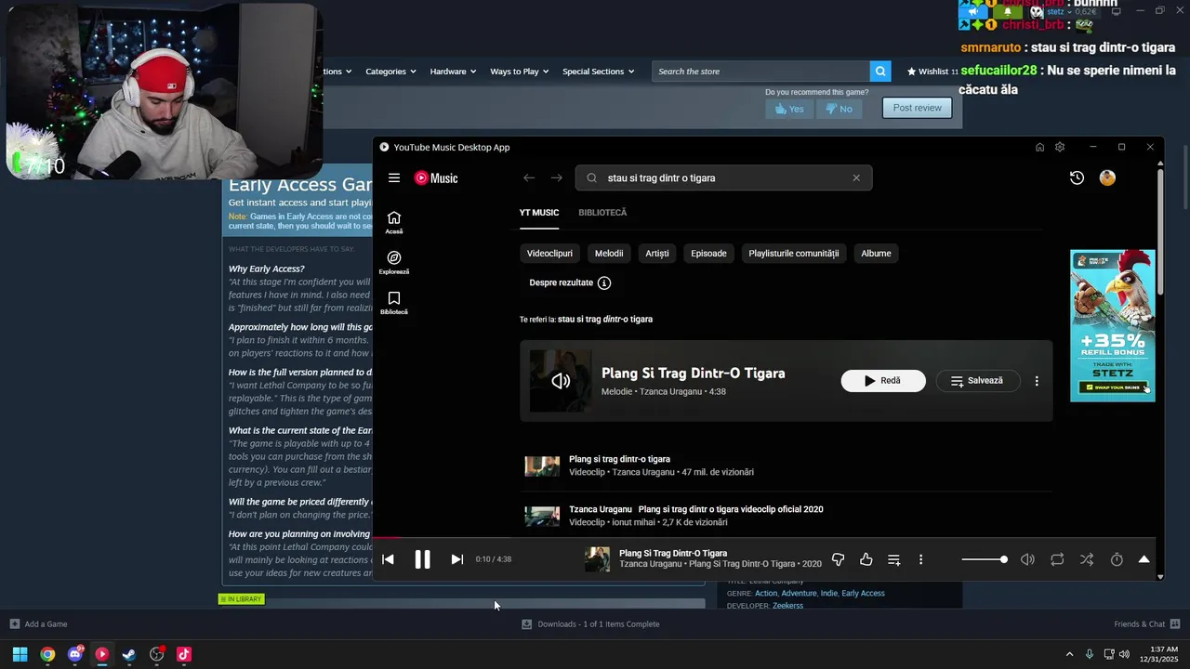Add current song to playlist icon
This screenshot has width=1190, height=669.
click(x=893, y=559)
